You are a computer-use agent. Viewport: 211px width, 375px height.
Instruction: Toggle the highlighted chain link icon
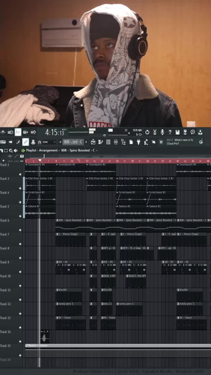click(26, 142)
